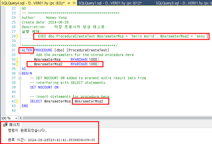Viewport: 212px width, 144px height.
Task: Click the ALTER keyword on line 31
Action: pyautogui.click(x=27, y=50)
